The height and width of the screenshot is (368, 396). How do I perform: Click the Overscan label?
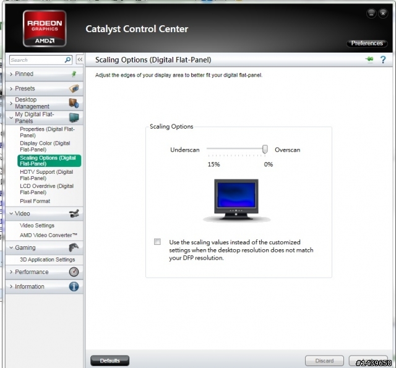point(287,150)
